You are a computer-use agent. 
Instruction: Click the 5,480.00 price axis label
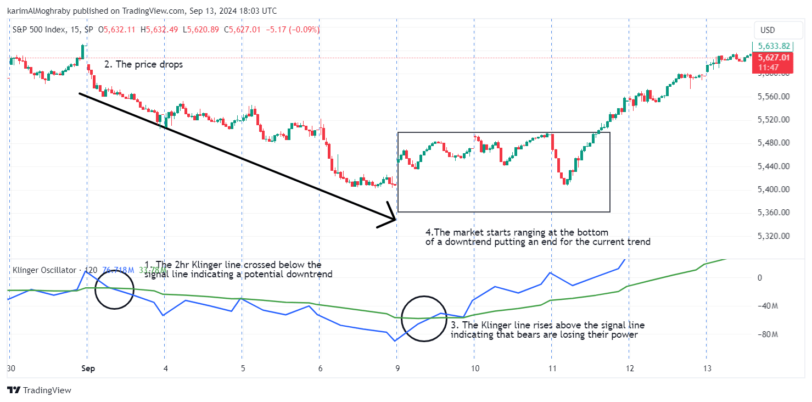click(774, 143)
